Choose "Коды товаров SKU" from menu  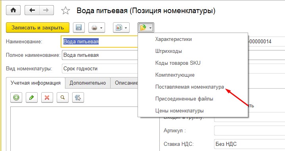pyautogui.click(x=178, y=63)
